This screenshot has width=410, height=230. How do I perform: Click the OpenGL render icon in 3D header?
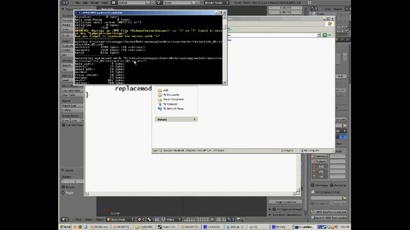pos(238,220)
